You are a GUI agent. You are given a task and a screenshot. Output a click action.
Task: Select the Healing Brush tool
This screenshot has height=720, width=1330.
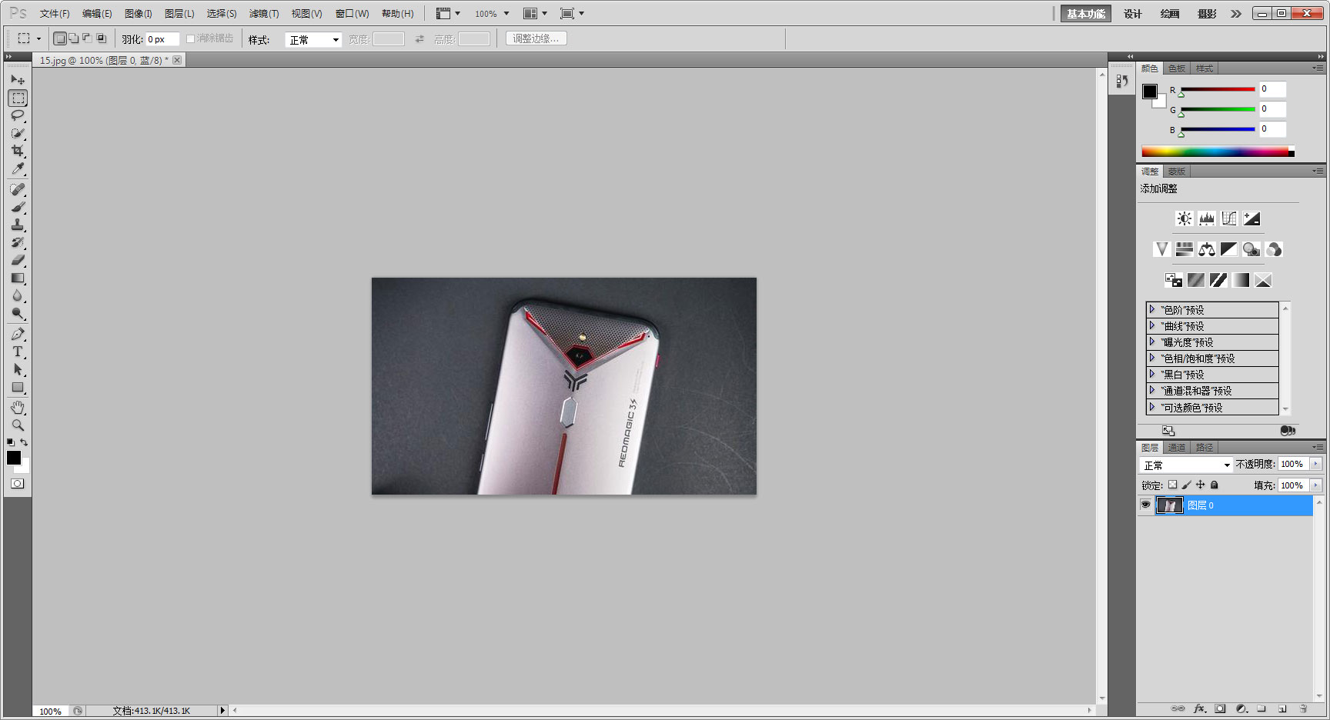pyautogui.click(x=18, y=190)
